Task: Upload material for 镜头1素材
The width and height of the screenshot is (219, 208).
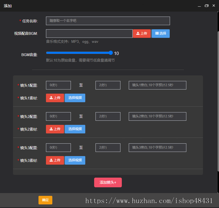Action: click(x=55, y=98)
